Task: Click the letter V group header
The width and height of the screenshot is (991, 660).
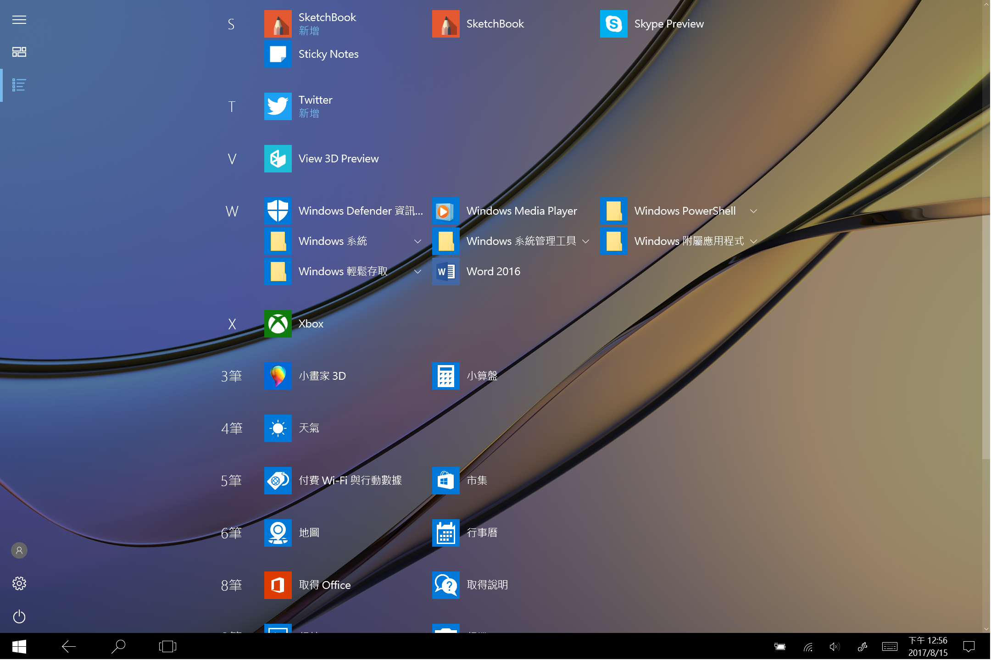Action: coord(232,159)
